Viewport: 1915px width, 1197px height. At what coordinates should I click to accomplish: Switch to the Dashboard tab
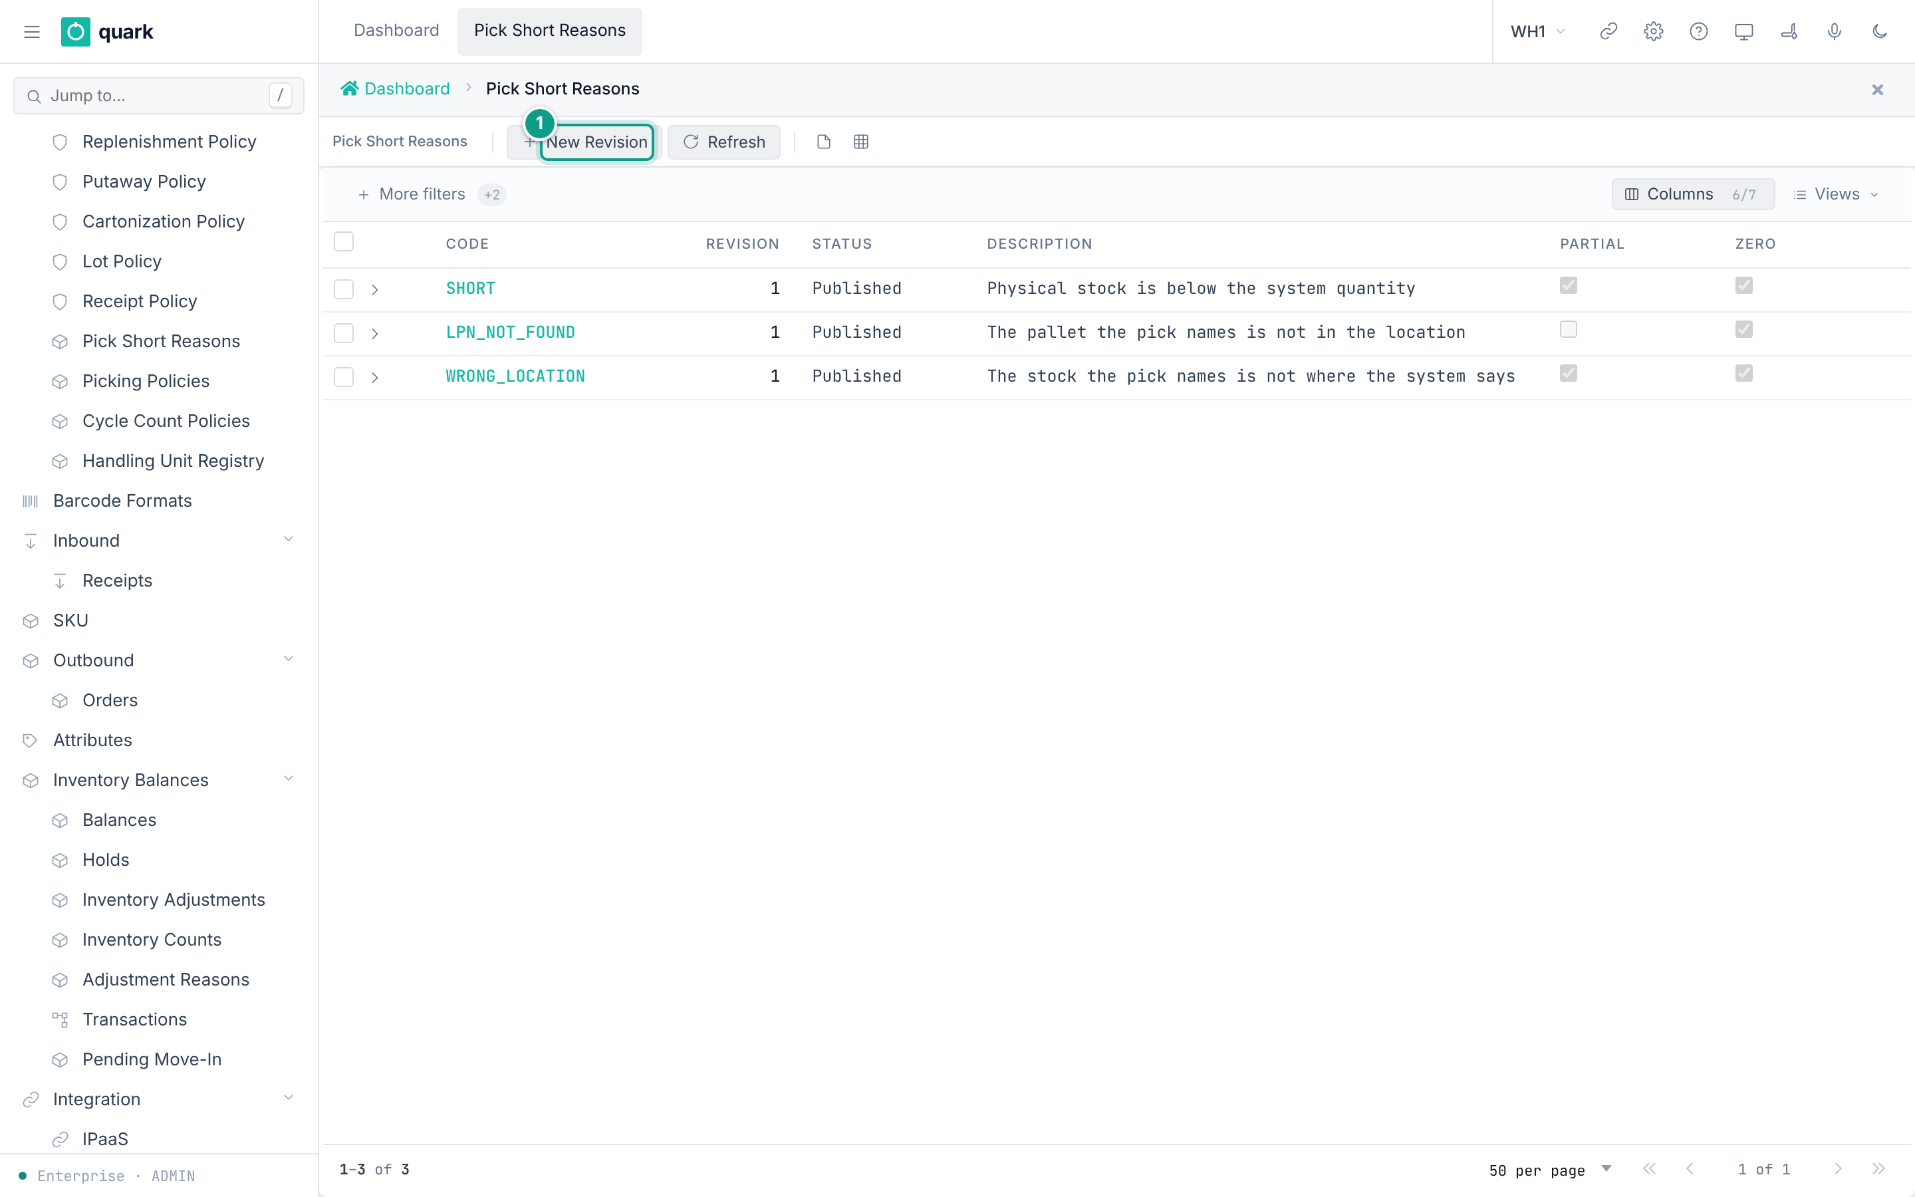click(x=396, y=31)
